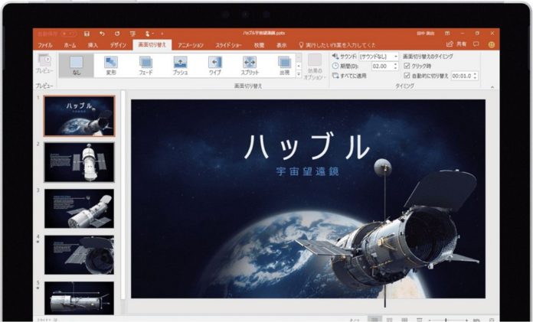Viewport: 533px width, 322px height.
Task: Click the プレビュー button
Action: coord(44,63)
